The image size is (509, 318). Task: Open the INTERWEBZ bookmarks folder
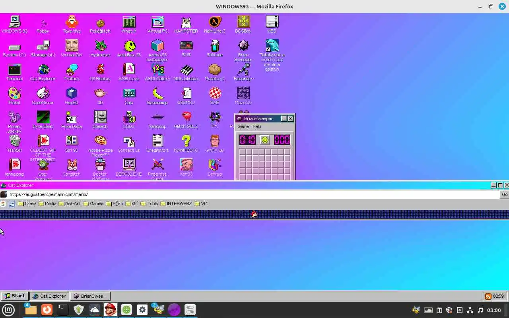(x=176, y=204)
